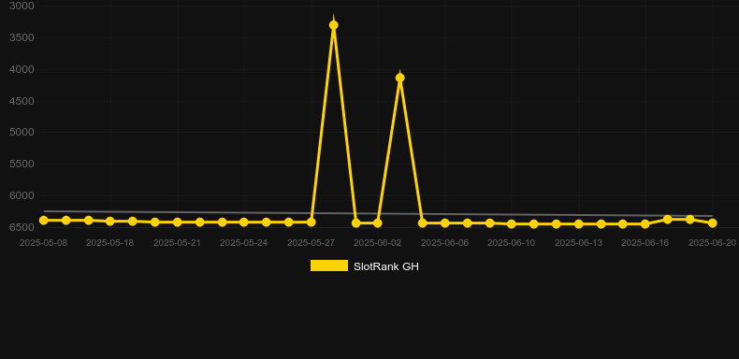Click the last data point at 2025-06-20

[712, 223]
